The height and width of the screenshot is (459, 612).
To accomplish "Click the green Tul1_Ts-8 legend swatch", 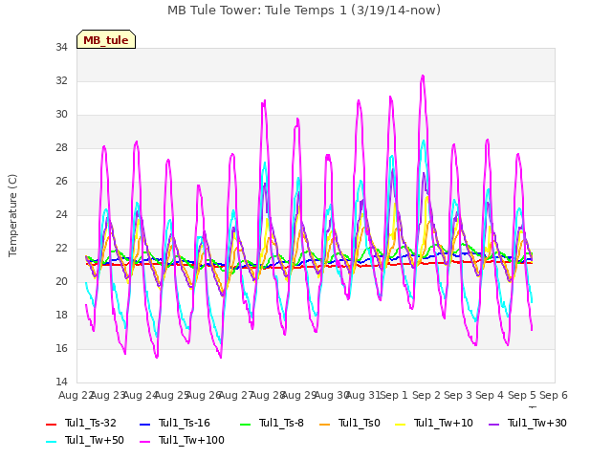I will point(245,425).
